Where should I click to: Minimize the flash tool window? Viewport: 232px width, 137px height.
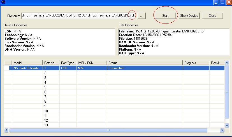pos(216,2)
